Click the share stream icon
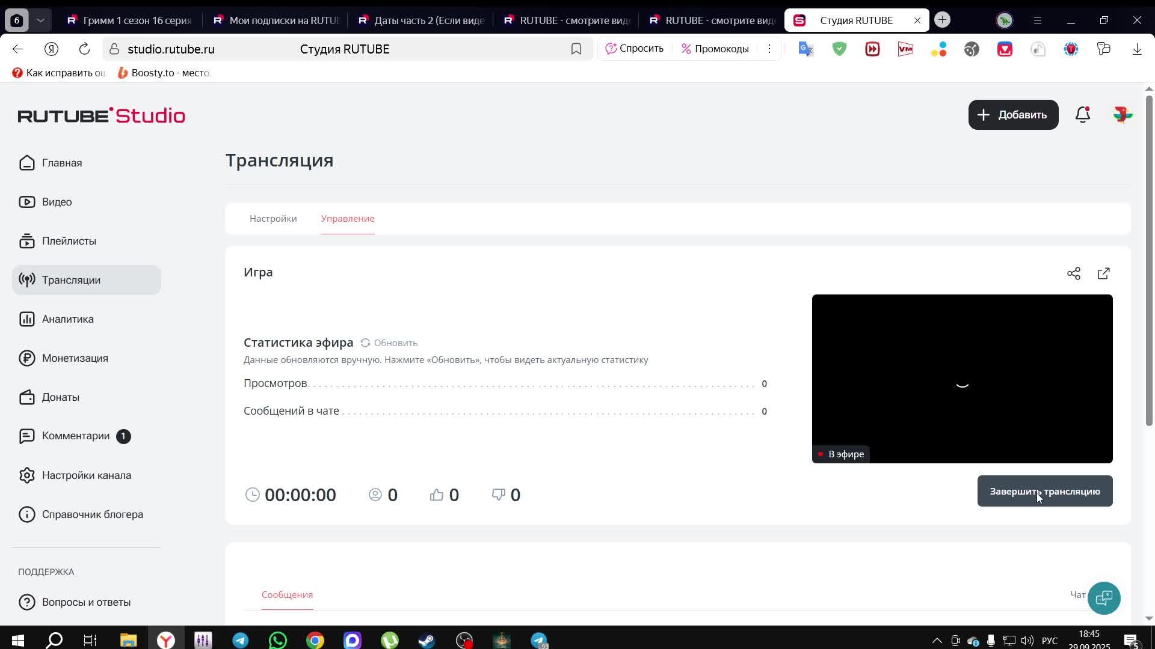Image resolution: width=1155 pixels, height=649 pixels. click(x=1074, y=273)
